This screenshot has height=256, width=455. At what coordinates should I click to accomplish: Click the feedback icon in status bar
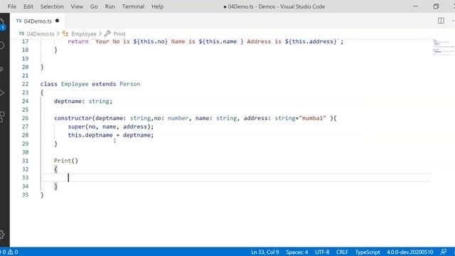pos(444,252)
